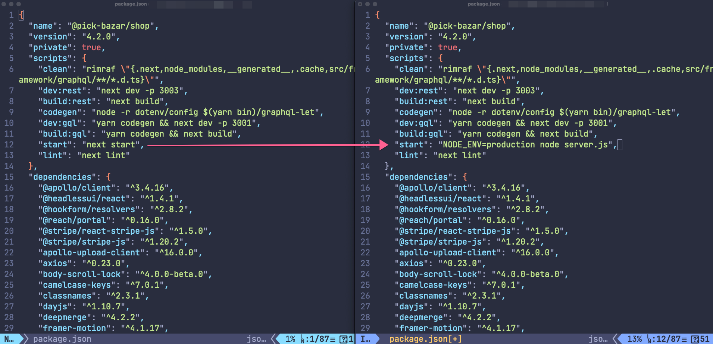
Task: Click the N… normal mode indicator in left status bar
Action: coord(9,339)
